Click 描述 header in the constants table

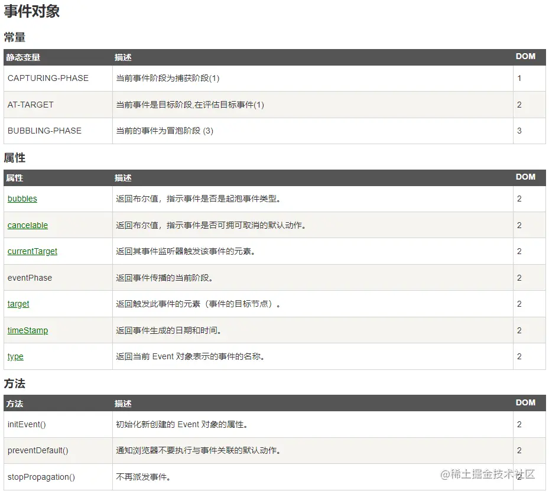[x=123, y=57]
